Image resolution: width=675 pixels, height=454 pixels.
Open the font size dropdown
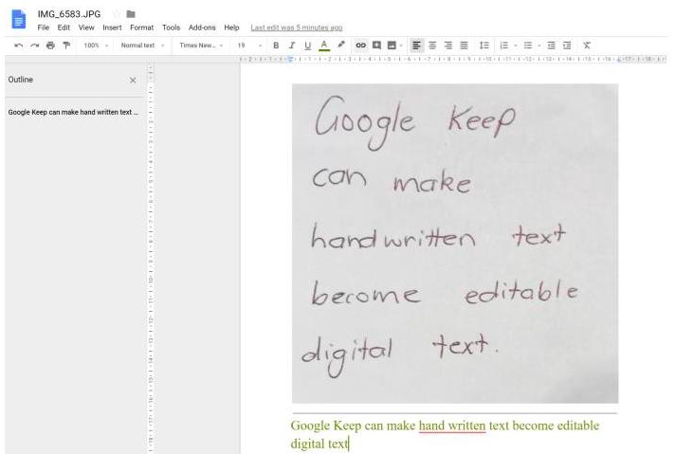tap(249, 45)
